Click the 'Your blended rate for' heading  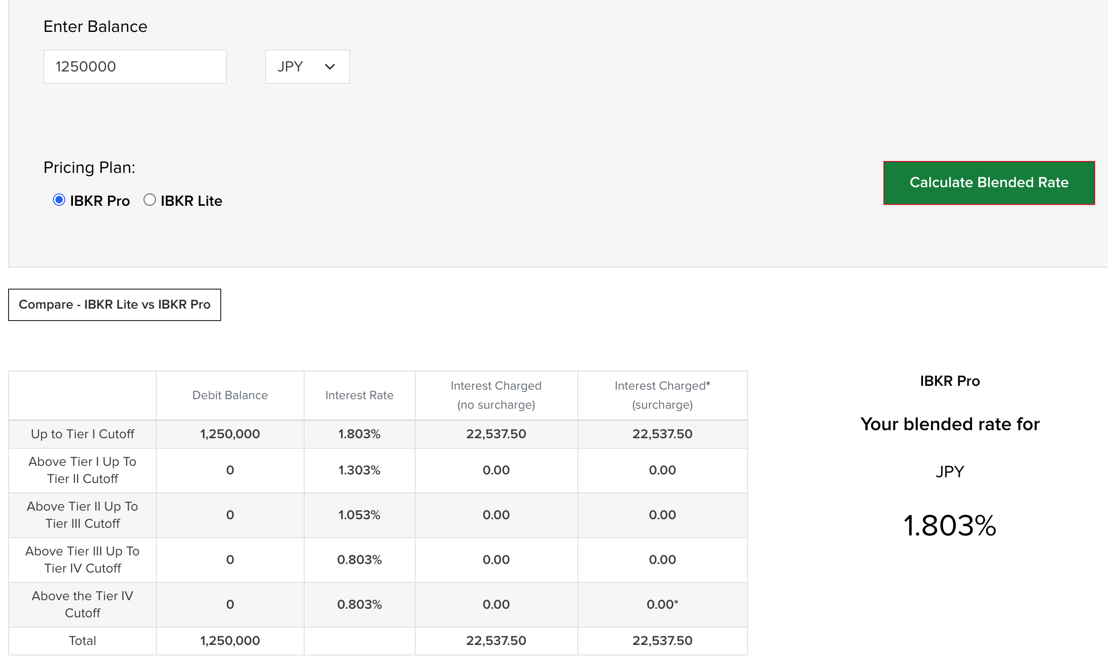click(950, 424)
